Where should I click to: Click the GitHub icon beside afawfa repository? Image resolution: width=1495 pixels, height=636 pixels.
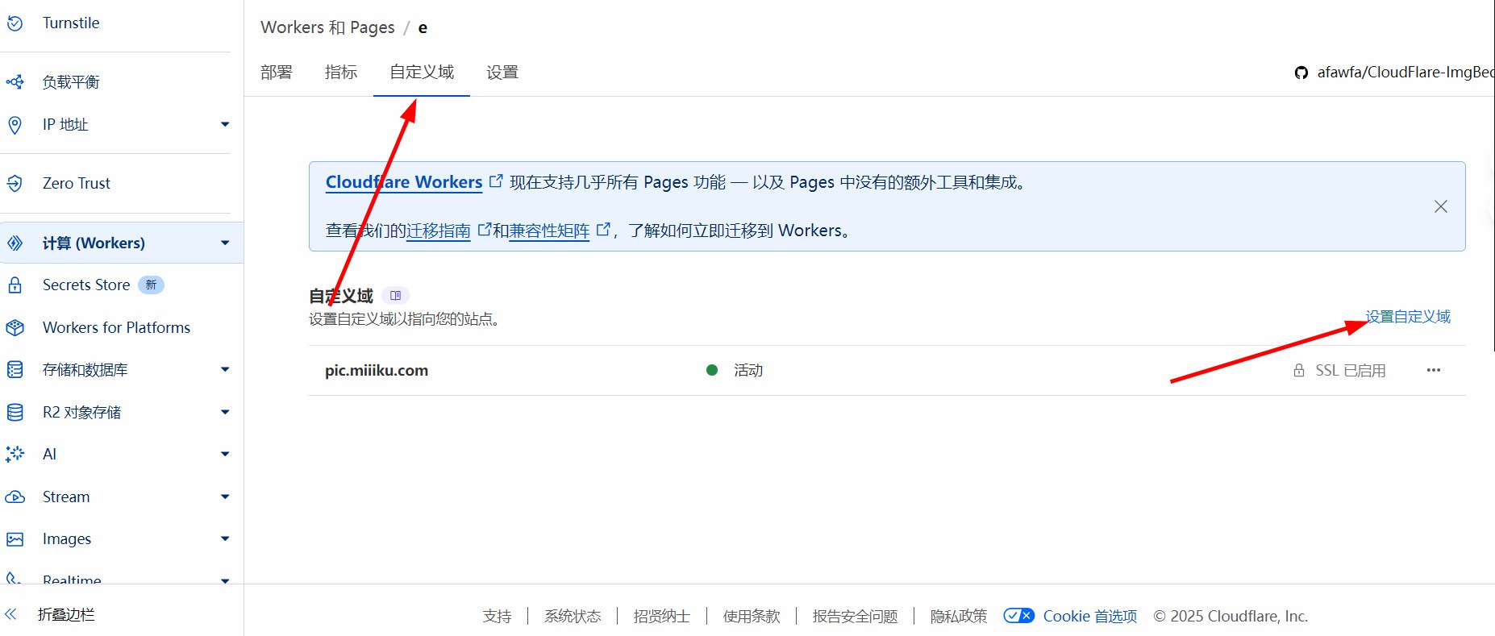pyautogui.click(x=1301, y=73)
